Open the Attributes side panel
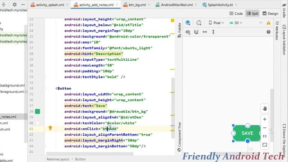Screen dimensions: 288x162 (x=277, y=31)
